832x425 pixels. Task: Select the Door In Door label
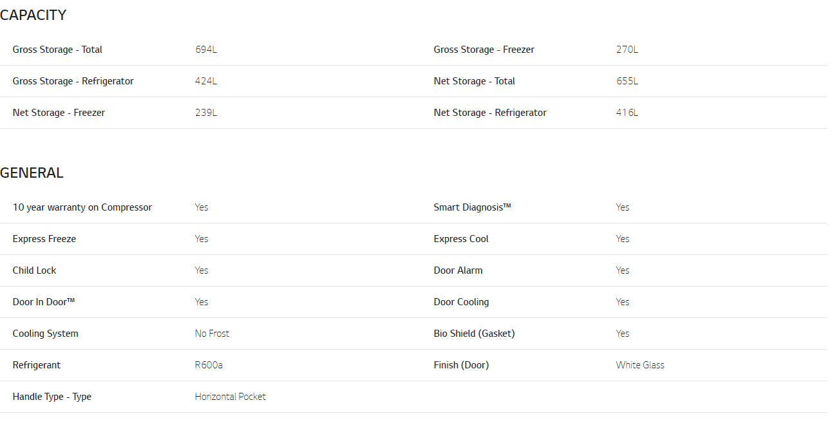[x=44, y=302]
